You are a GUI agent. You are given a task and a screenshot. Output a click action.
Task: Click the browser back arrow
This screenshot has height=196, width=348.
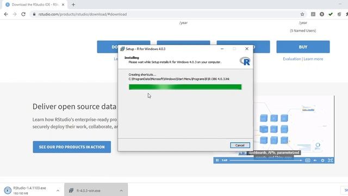coord(6,14)
